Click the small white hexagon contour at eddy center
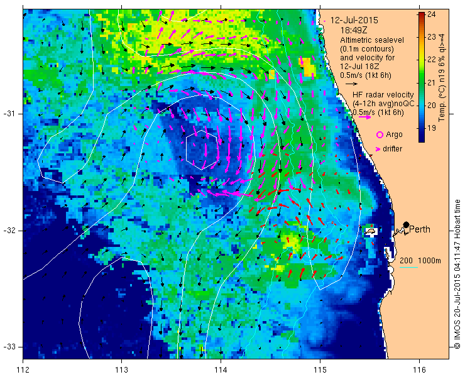Image resolution: width=465 pixels, height=377 pixels. click(x=202, y=150)
